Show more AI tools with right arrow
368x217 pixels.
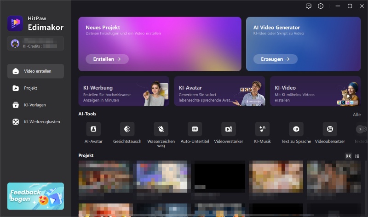[x=360, y=129]
